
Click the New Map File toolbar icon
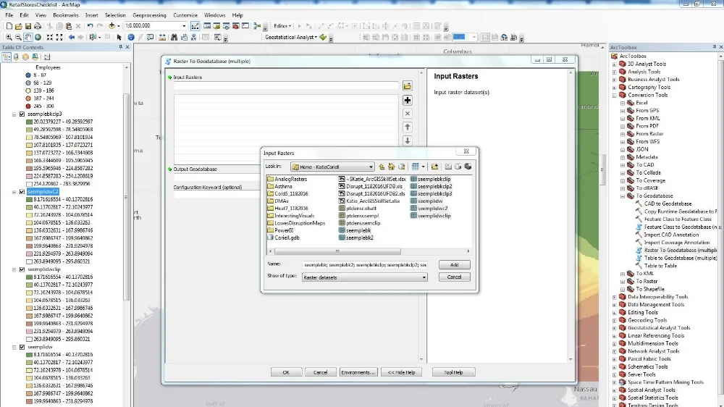tap(9, 26)
